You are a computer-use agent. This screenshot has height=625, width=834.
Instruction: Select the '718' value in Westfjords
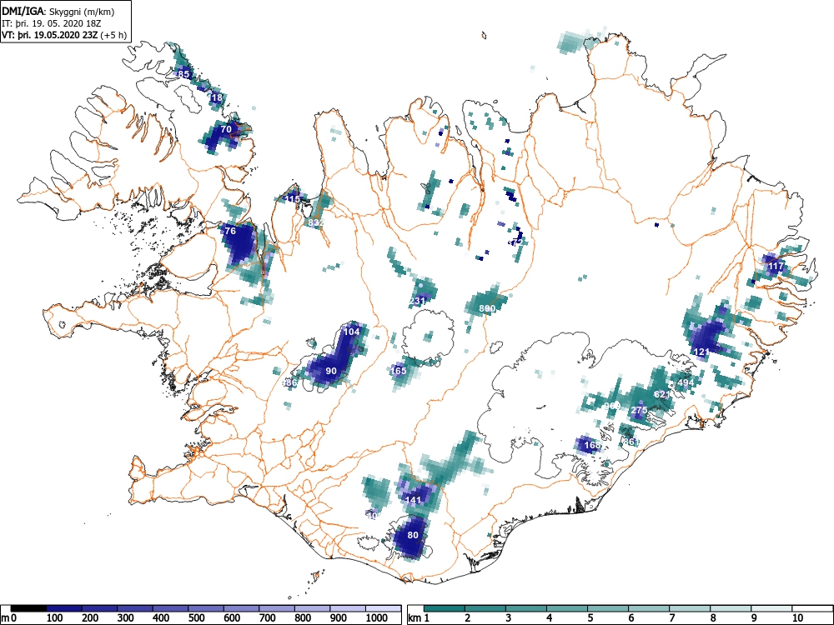215,97
